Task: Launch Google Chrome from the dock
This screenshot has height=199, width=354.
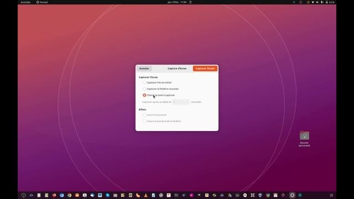Action: [69, 195]
